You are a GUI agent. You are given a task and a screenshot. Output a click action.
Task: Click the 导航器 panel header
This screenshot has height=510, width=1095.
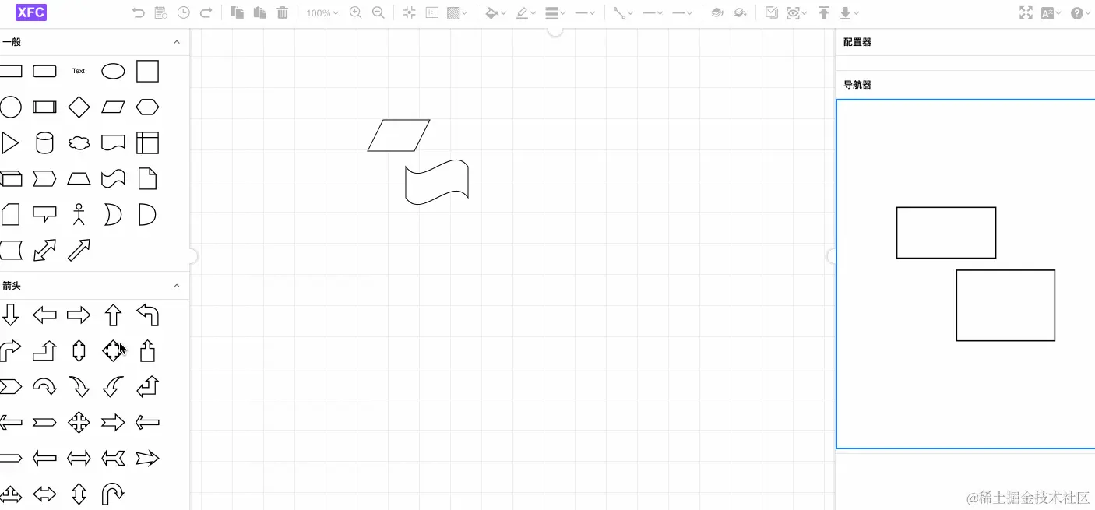point(856,84)
